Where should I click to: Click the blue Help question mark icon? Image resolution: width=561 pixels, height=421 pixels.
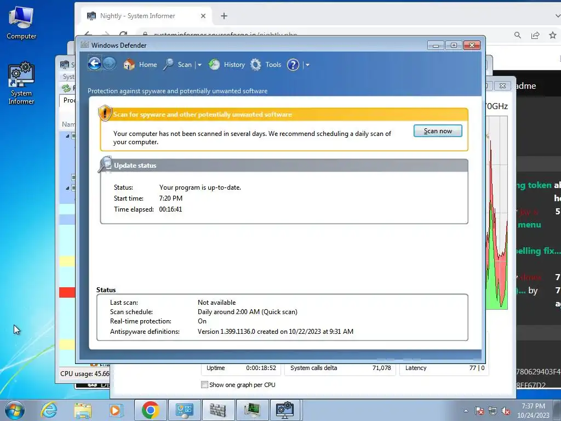click(x=293, y=65)
